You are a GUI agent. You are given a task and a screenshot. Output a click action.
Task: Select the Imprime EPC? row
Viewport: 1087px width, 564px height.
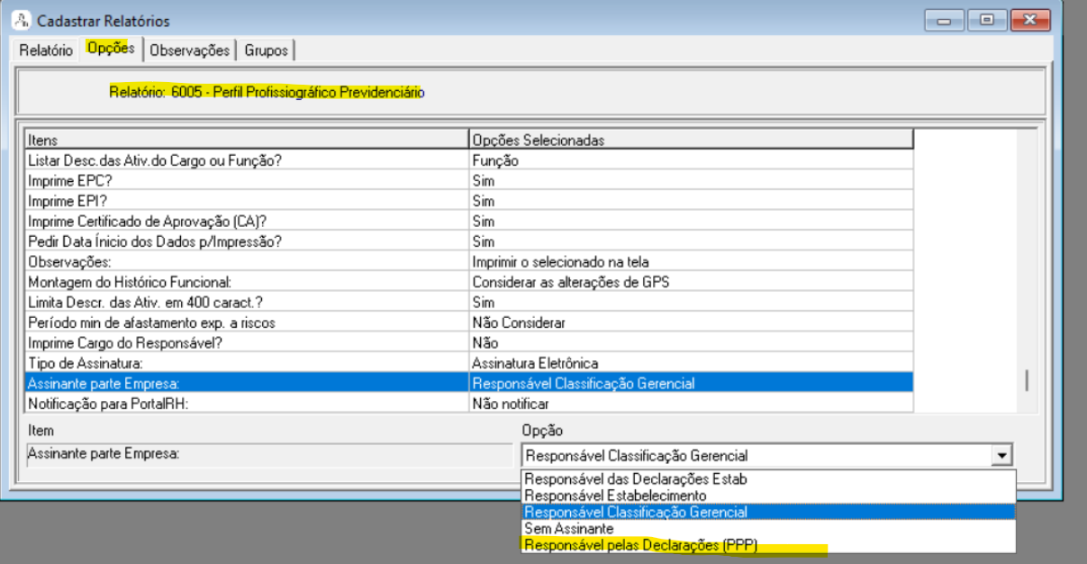243,180
